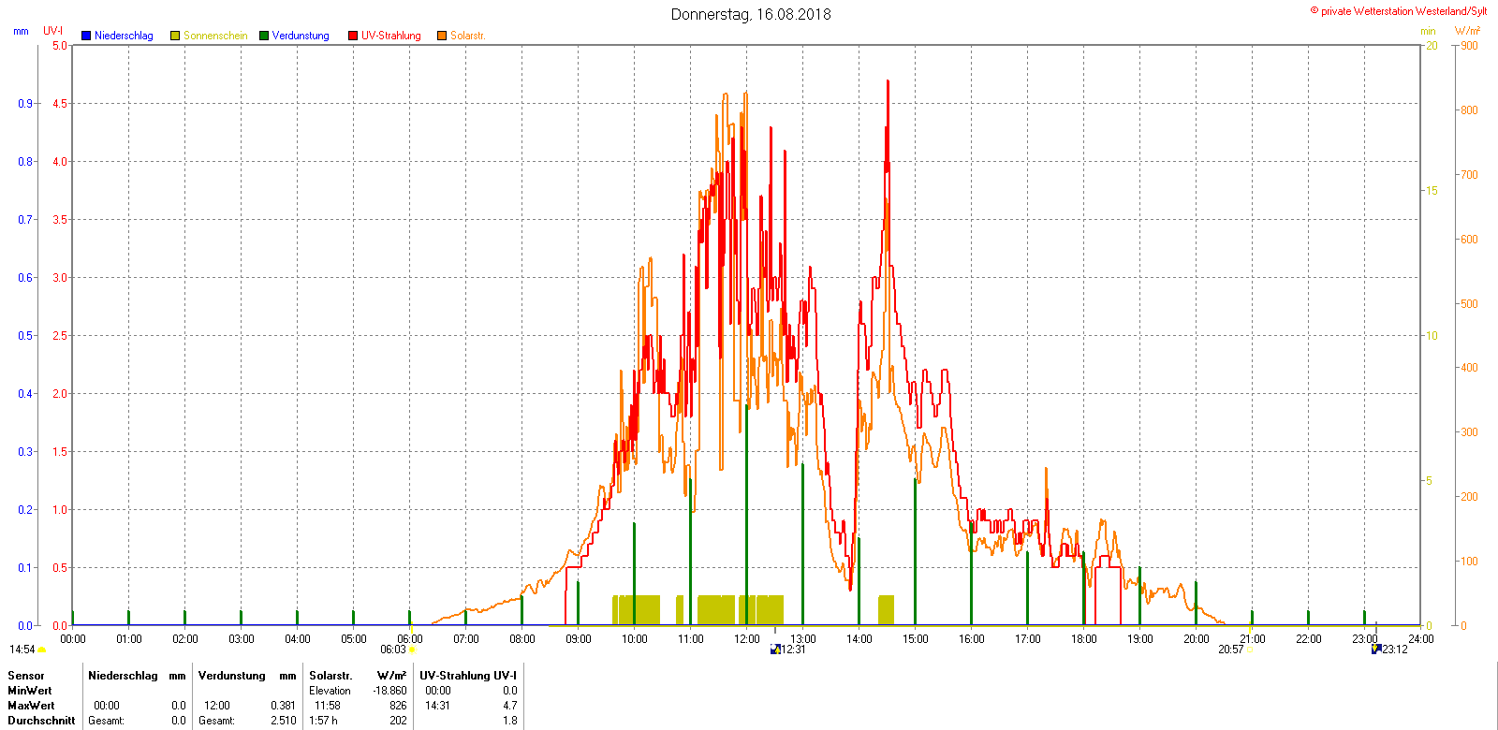Click the Solarstr. average value '202'
This screenshot has width=1498, height=730.
(x=398, y=721)
